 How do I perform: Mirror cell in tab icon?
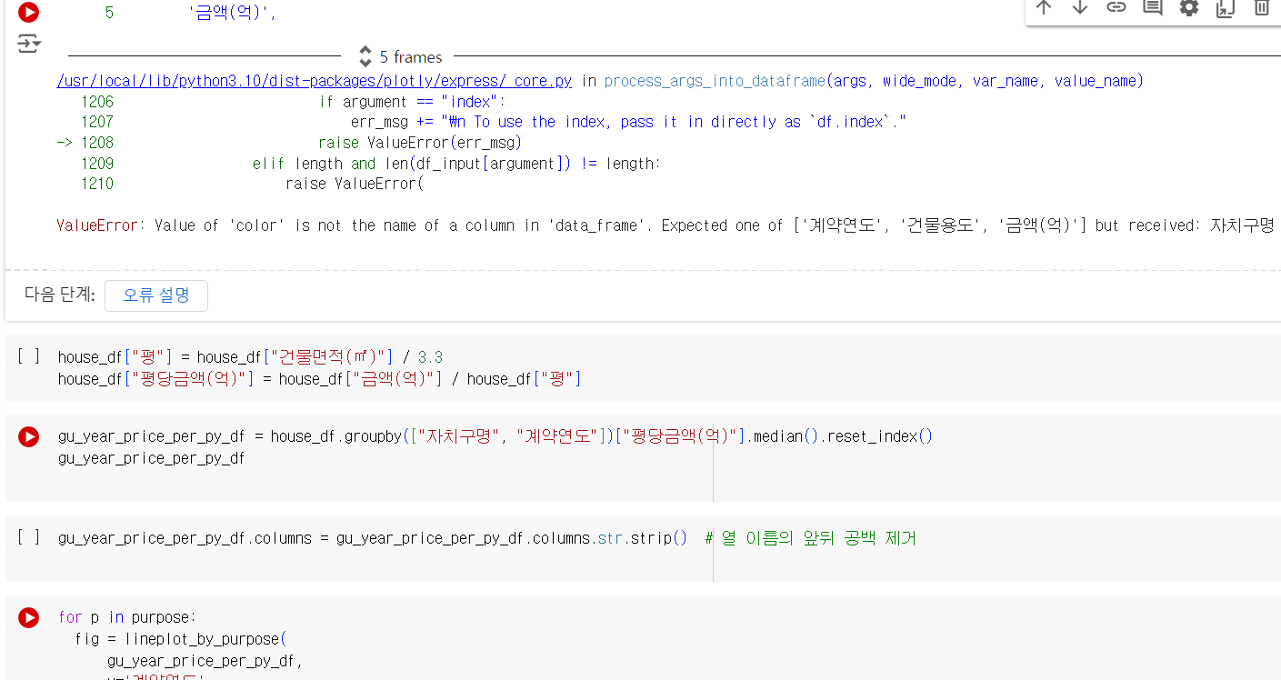(x=1226, y=7)
